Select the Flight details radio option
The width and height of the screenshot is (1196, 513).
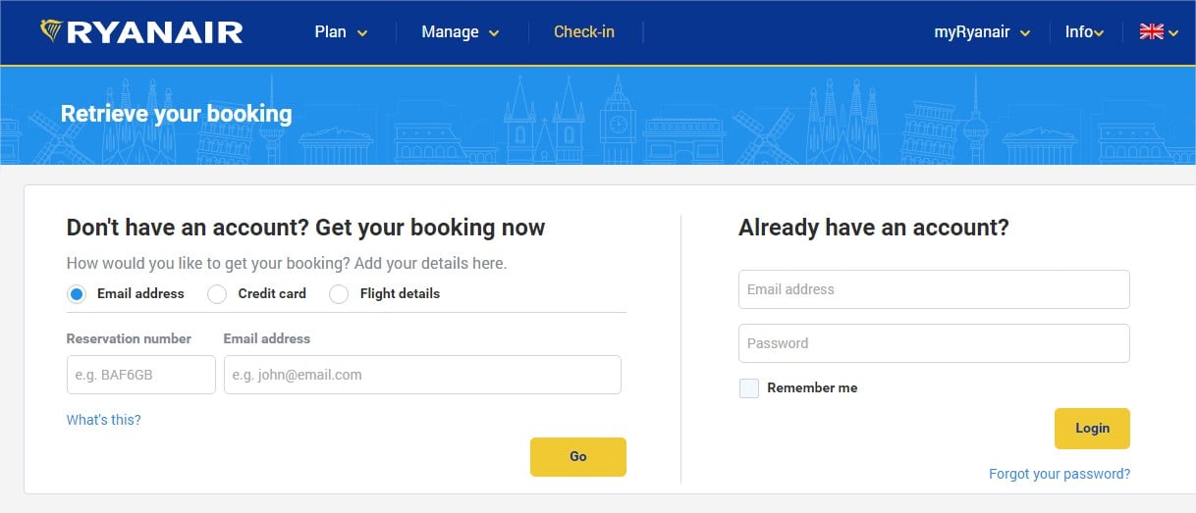339,293
